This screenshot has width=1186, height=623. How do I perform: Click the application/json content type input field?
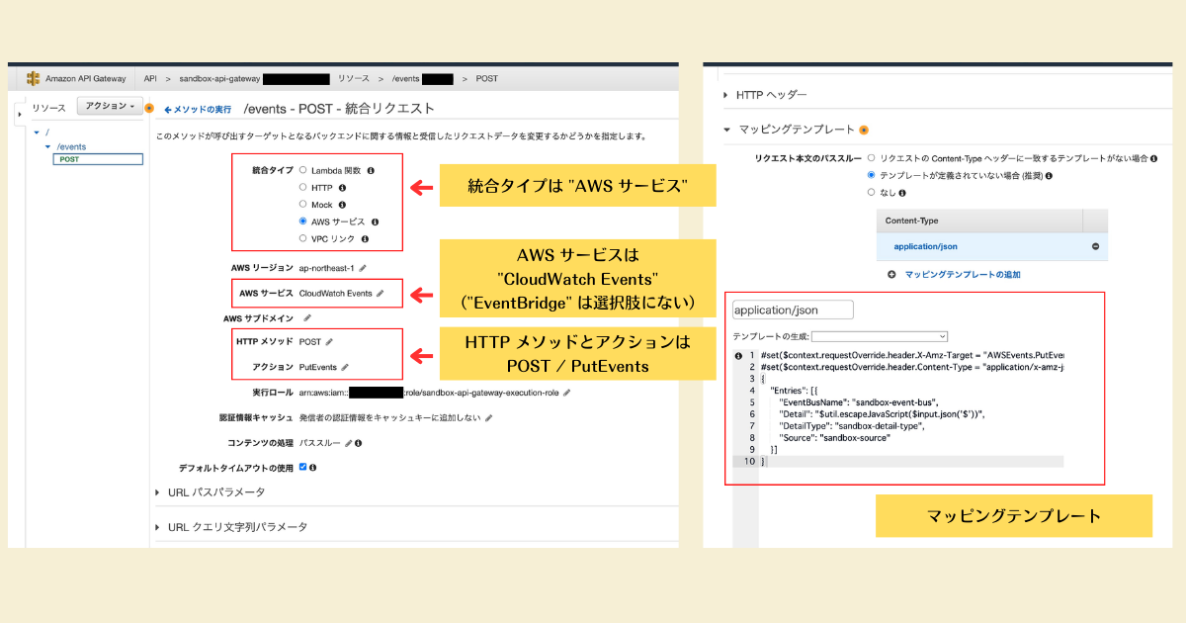(x=793, y=310)
